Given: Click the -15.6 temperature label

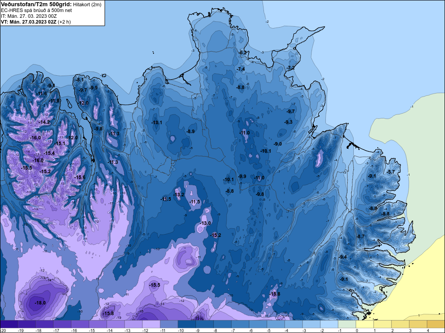Looking at the screenshot, I should (80, 178).
